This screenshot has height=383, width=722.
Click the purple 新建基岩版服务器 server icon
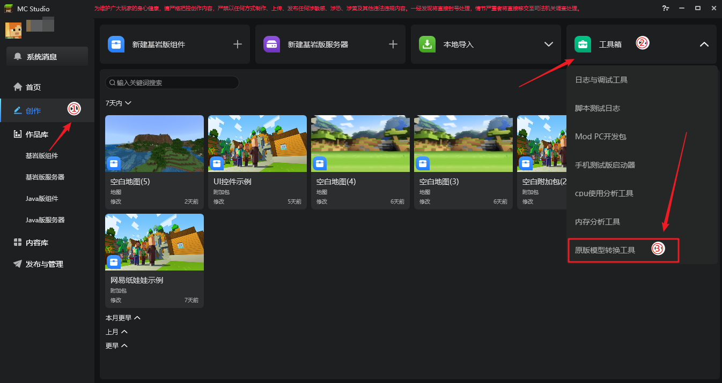(x=272, y=44)
